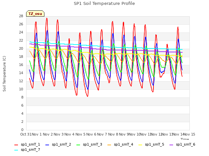The width and height of the screenshot is (209, 156).
Task: Click the Nov 8 x-axis tick label
Action: [x=113, y=134]
